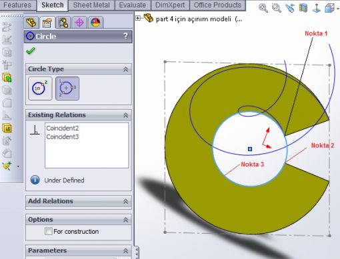The height and width of the screenshot is (259, 340).
Task: Click the Zoom to Area icon
Action: coord(277,8)
